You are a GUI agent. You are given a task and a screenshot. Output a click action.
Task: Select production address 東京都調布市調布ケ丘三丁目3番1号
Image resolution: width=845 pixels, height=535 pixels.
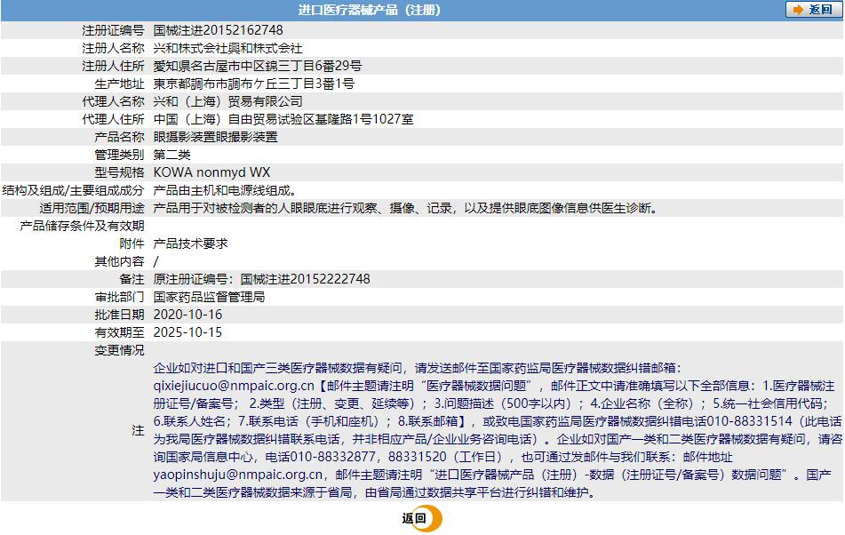coord(253,84)
